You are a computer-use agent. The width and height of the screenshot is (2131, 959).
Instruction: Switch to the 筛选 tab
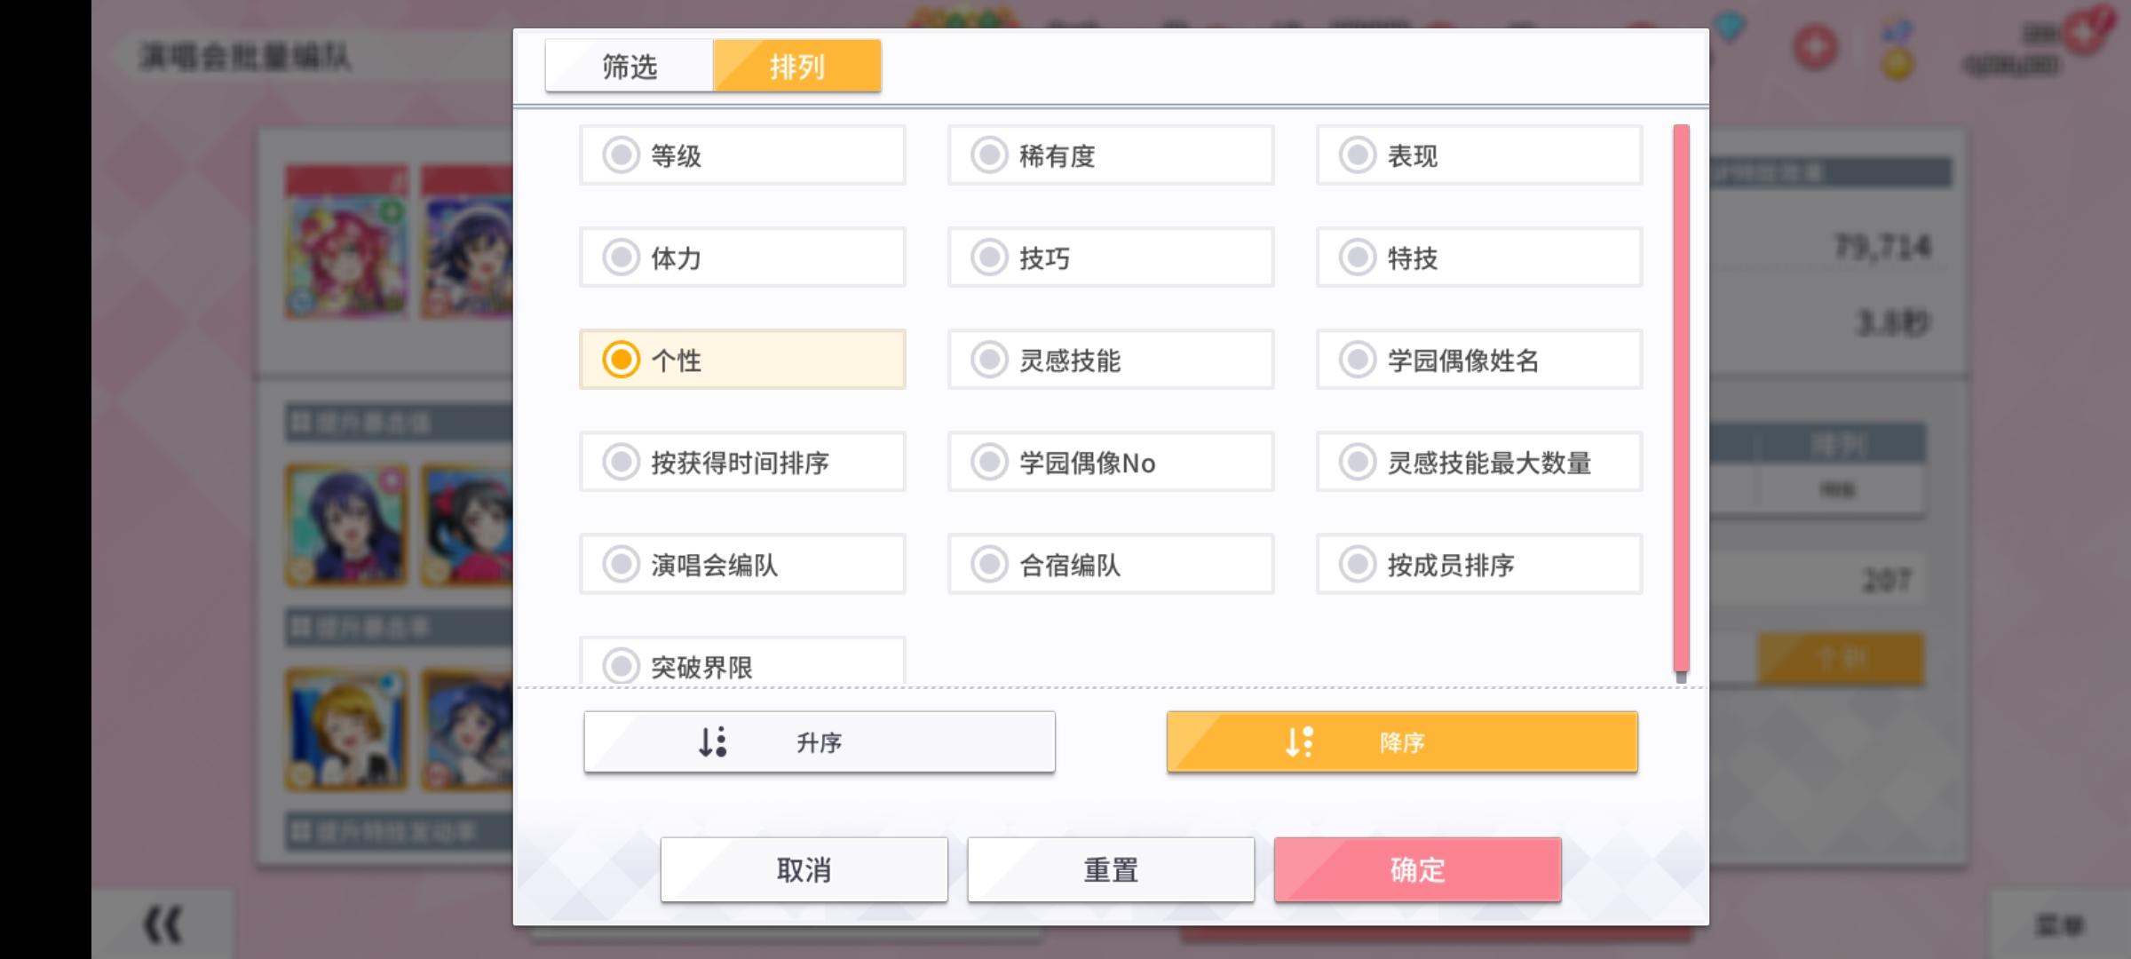point(630,66)
